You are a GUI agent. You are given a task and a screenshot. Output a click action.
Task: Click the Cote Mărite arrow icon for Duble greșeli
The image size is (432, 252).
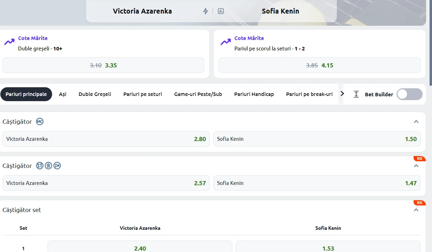9,42
